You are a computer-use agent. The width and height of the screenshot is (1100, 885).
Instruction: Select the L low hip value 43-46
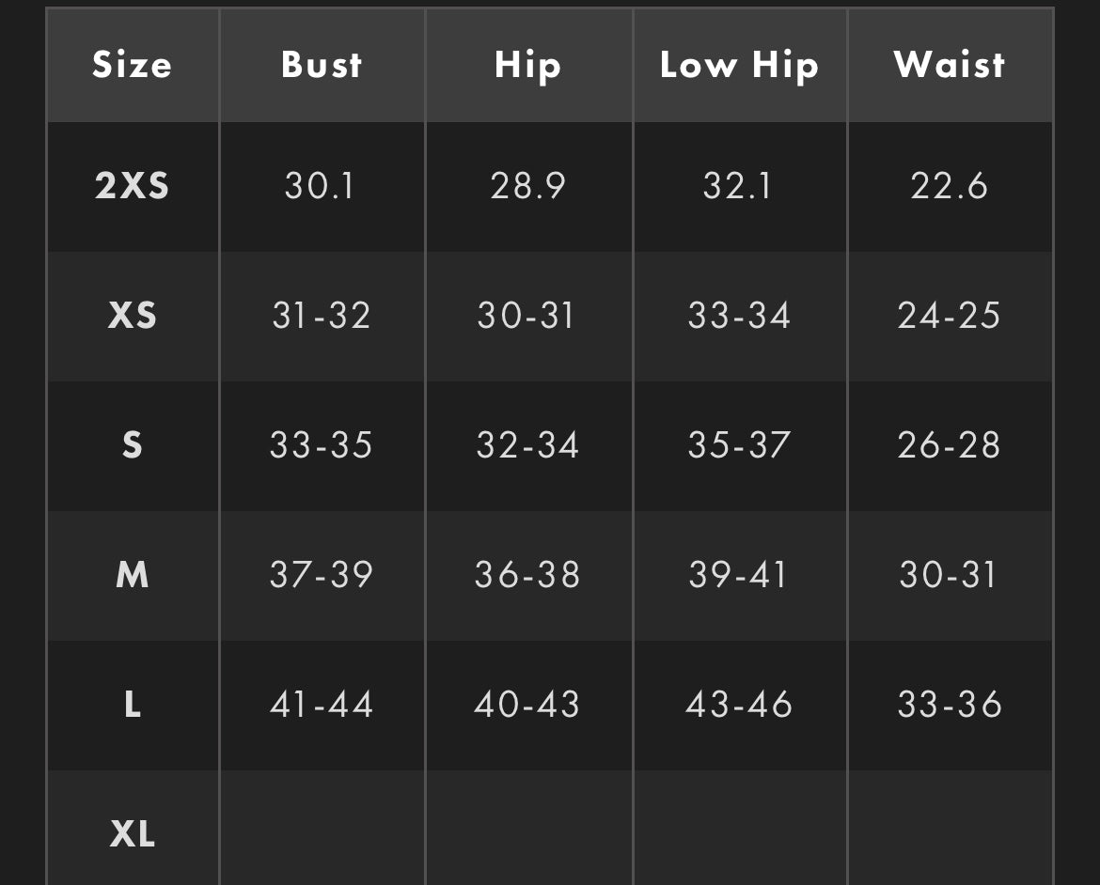point(739,704)
